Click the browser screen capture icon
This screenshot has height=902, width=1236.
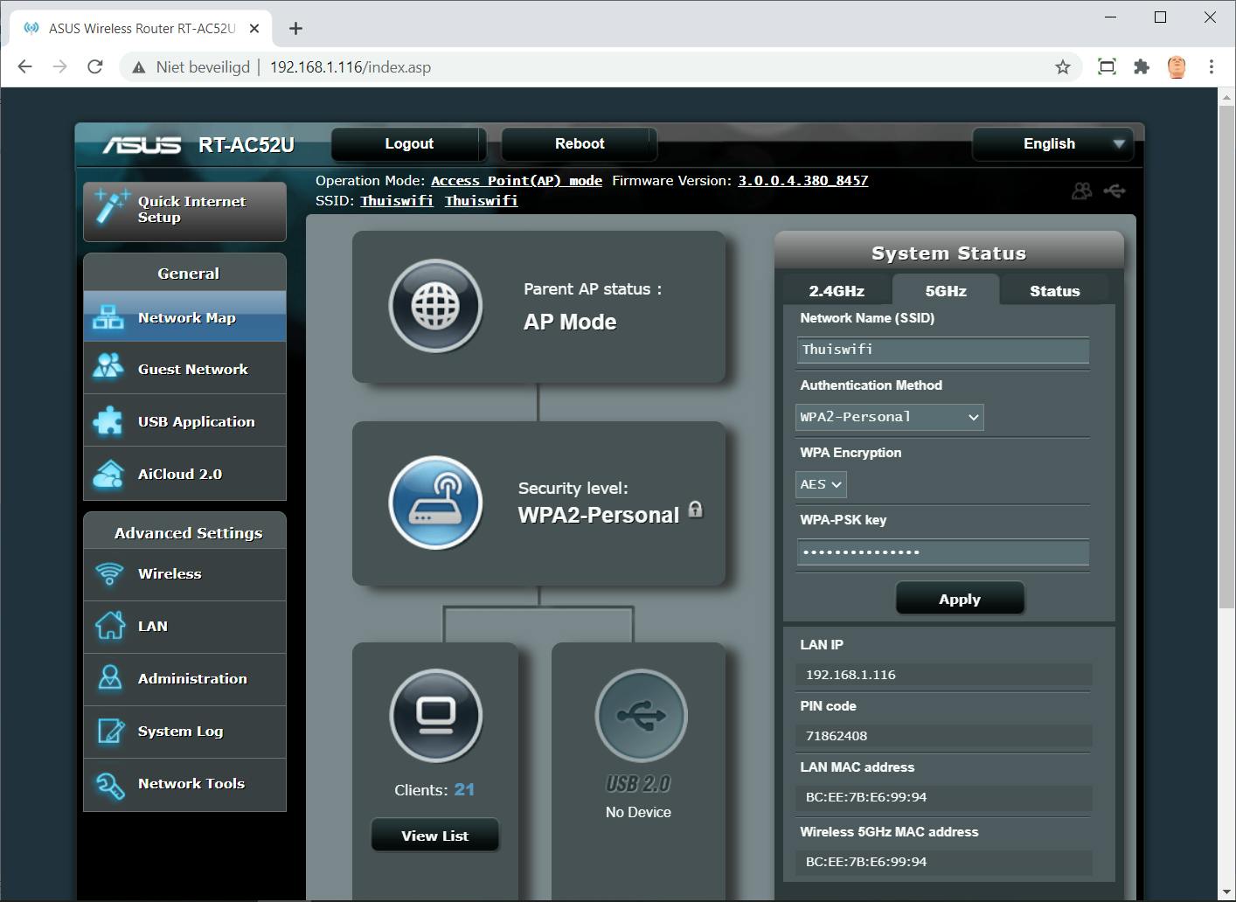click(x=1107, y=67)
